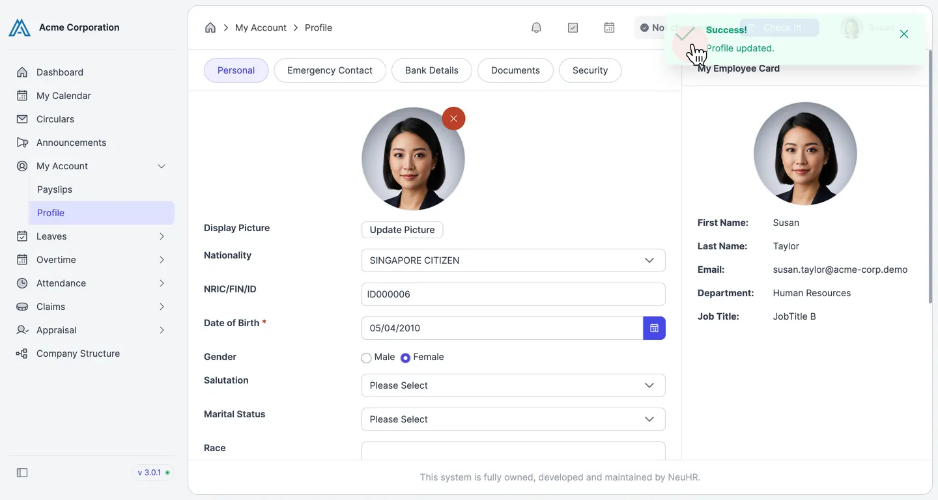The height and width of the screenshot is (500, 938).
Task: Click the Company Structure sidebar label
Action: coord(78,354)
